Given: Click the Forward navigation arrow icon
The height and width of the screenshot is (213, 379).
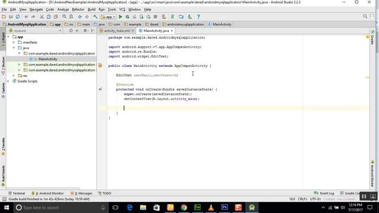Looking at the screenshot, I should point(86,17).
